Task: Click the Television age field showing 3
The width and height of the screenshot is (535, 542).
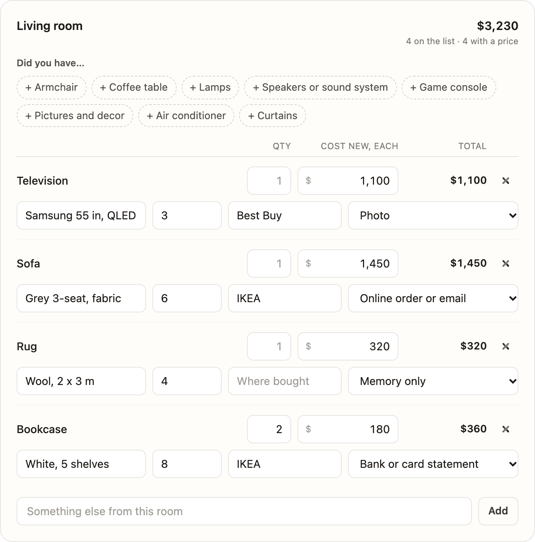Action: coord(187,215)
